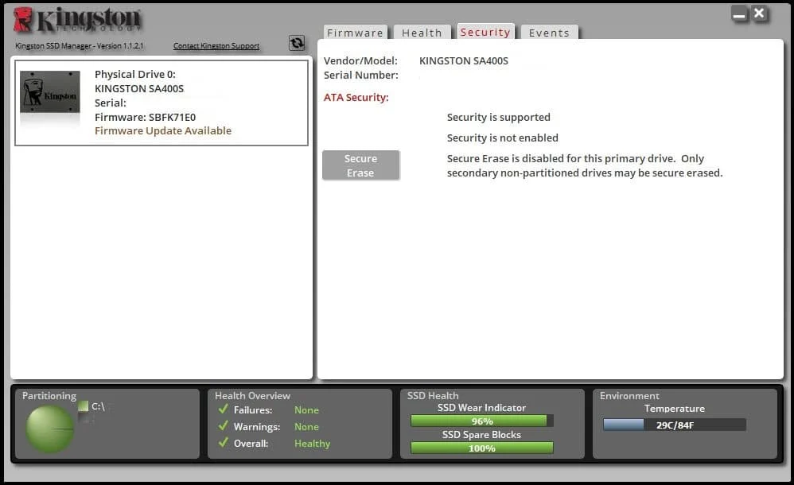The height and width of the screenshot is (485, 794).
Task: Click the Warnings green checkmark icon
Action: [224, 426]
